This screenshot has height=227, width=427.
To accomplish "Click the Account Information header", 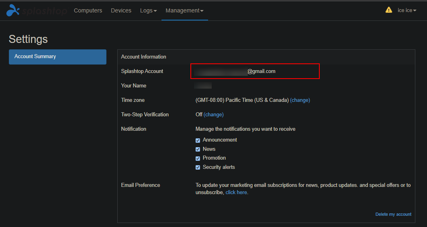I will 143,57.
